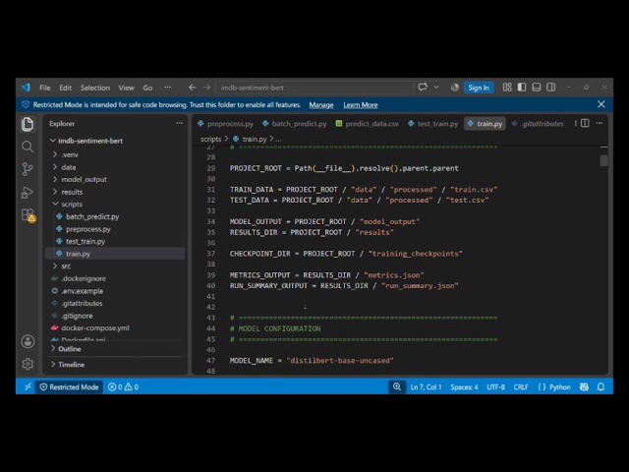The height and width of the screenshot is (472, 629).
Task: Click the Ln 7, Col 1 indicator
Action: point(426,386)
